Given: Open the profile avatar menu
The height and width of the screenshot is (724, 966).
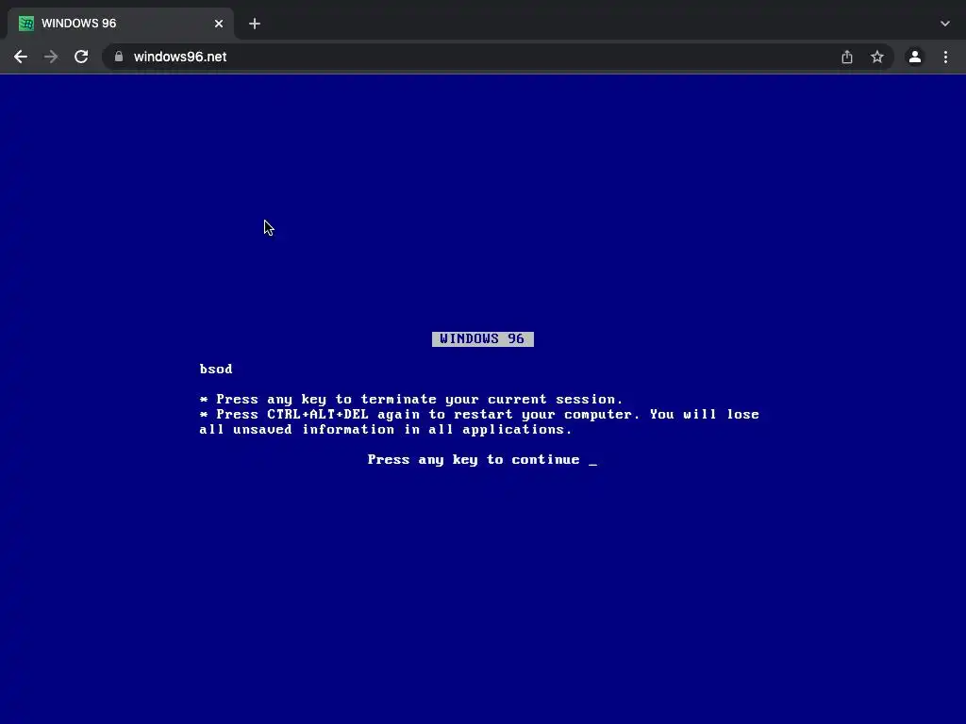Looking at the screenshot, I should 915,57.
